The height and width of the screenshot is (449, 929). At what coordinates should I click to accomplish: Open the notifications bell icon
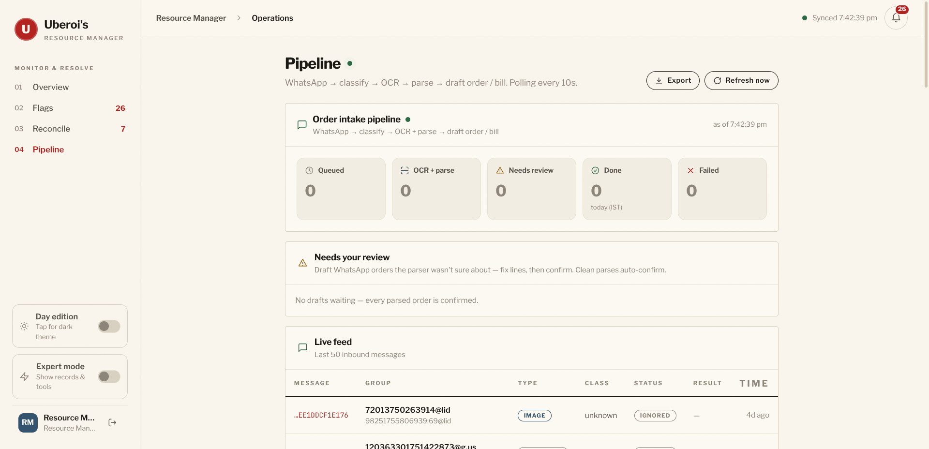pos(896,18)
